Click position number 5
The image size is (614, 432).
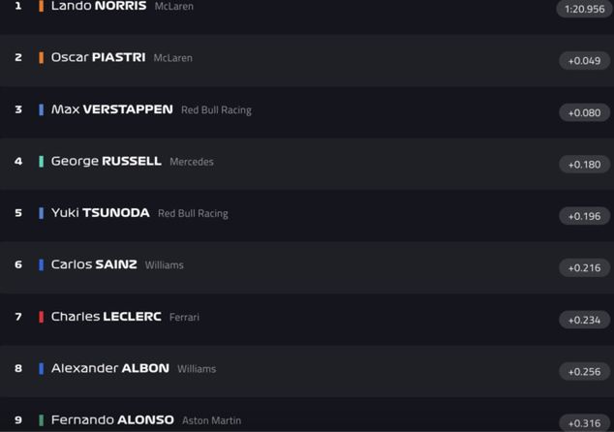coord(17,213)
